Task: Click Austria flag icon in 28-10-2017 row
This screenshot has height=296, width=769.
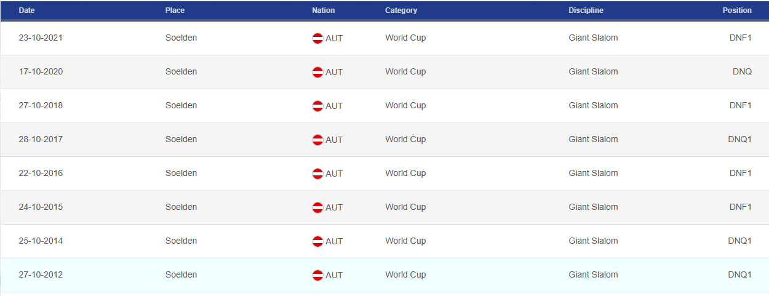Action: click(318, 140)
